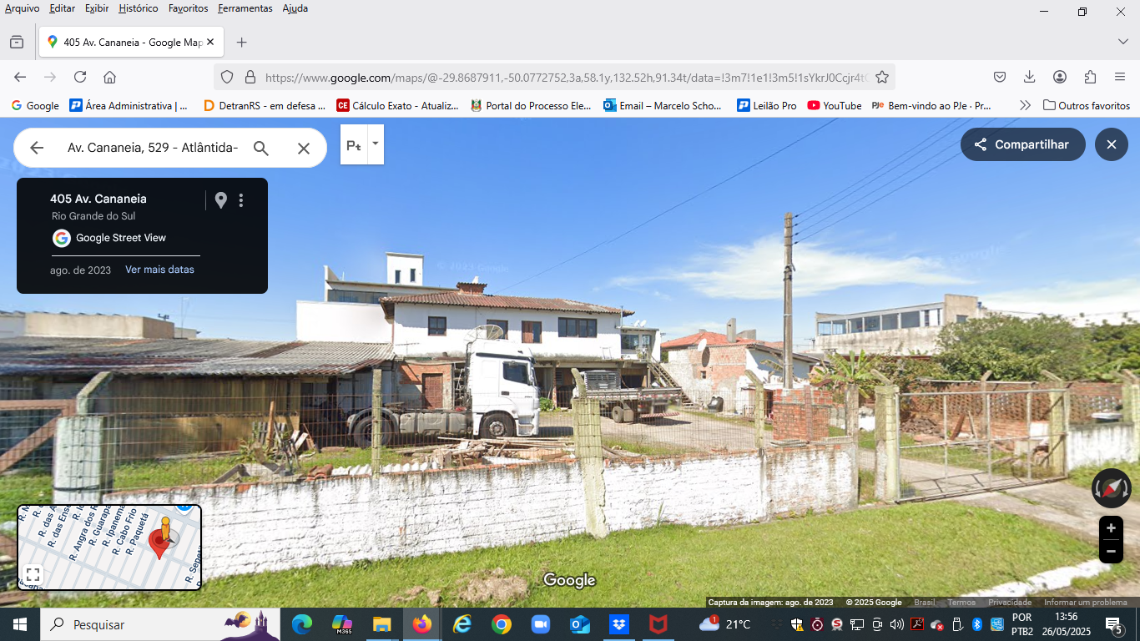The image size is (1140, 641).
Task: Zoom out with the minus button
Action: point(1111,552)
